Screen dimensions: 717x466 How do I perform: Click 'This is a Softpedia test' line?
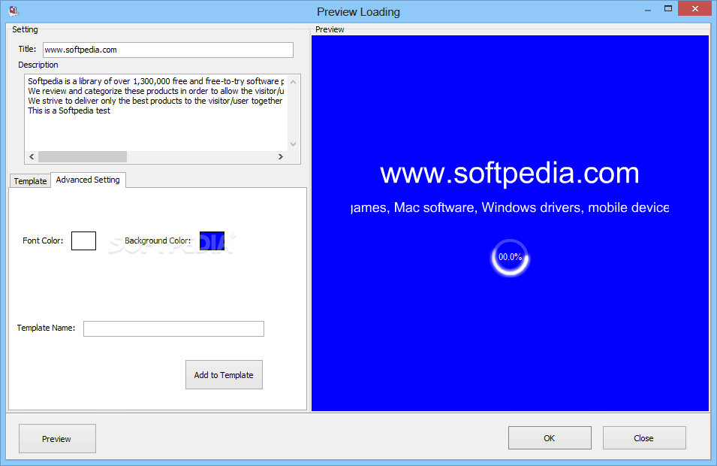point(69,110)
